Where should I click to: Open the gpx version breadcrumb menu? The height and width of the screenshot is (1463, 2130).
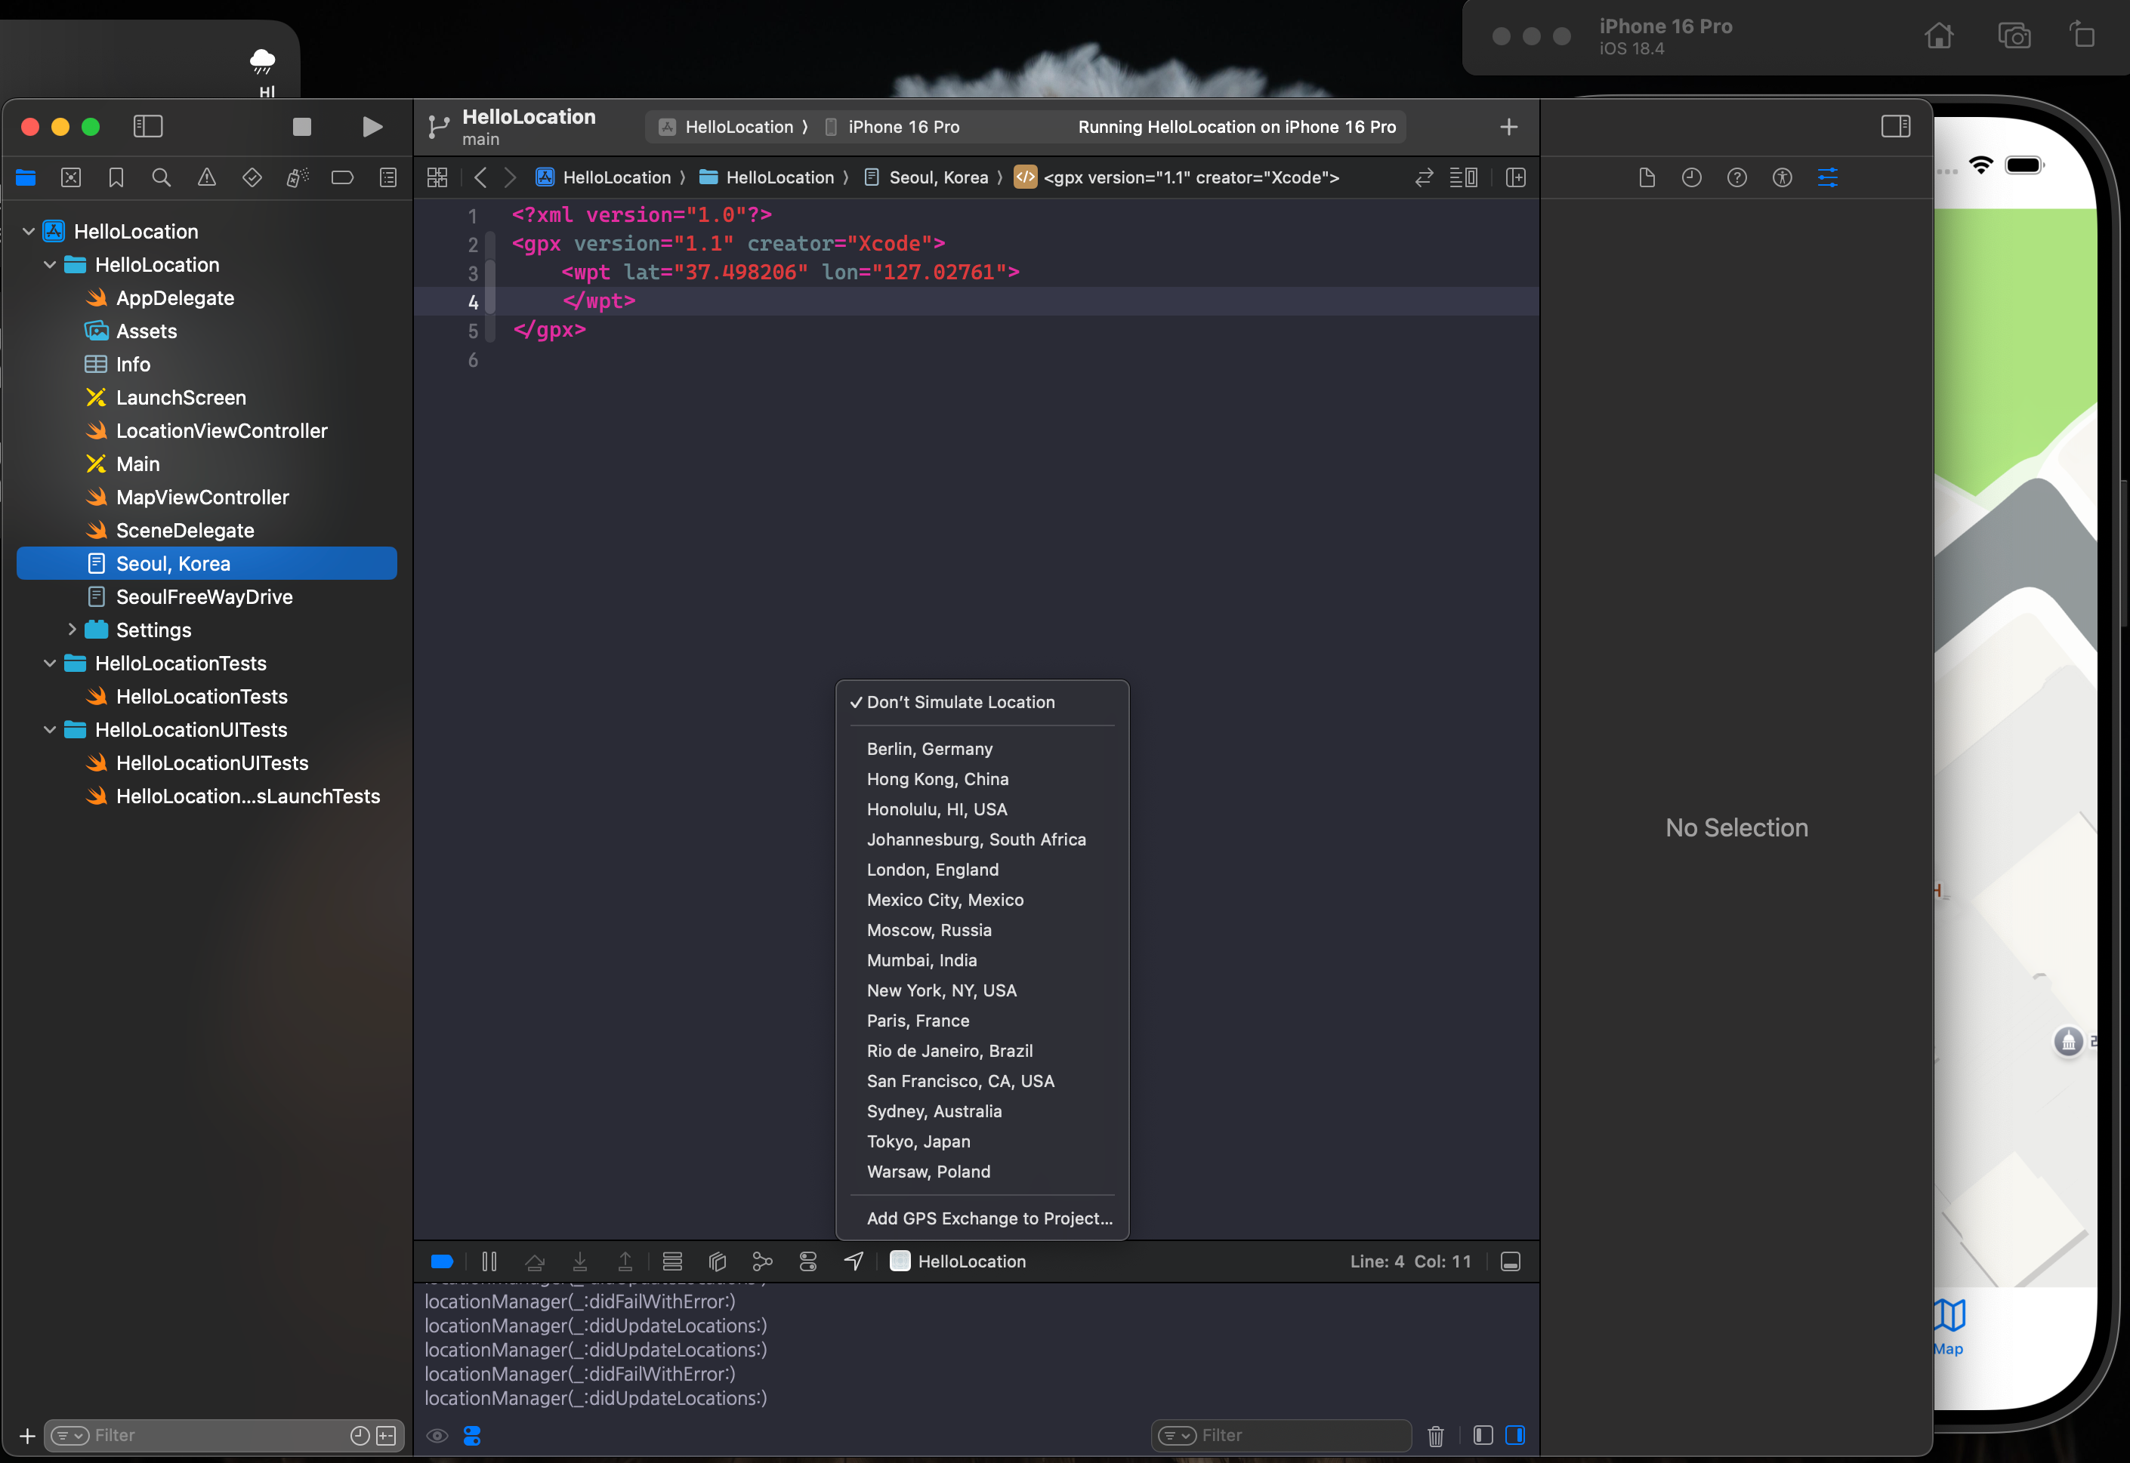[1176, 178]
